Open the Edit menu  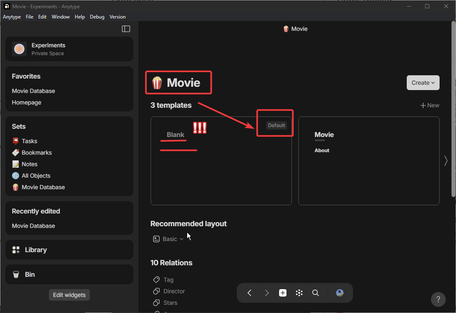coord(42,17)
